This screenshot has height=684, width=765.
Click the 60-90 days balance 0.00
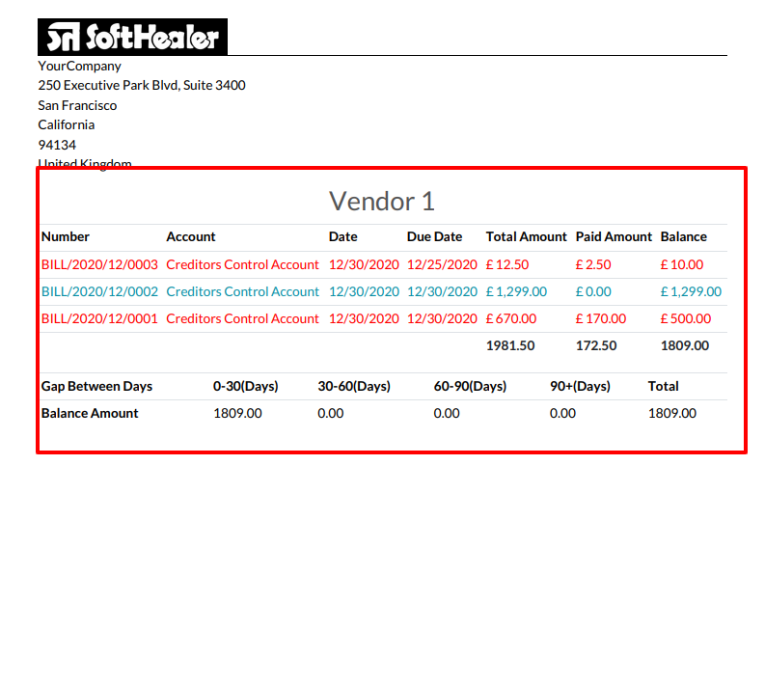click(447, 413)
